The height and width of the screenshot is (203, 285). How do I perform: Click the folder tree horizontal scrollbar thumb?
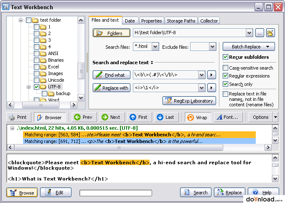point(41,105)
